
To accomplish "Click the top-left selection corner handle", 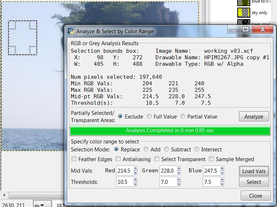I will [x=12, y=25].
